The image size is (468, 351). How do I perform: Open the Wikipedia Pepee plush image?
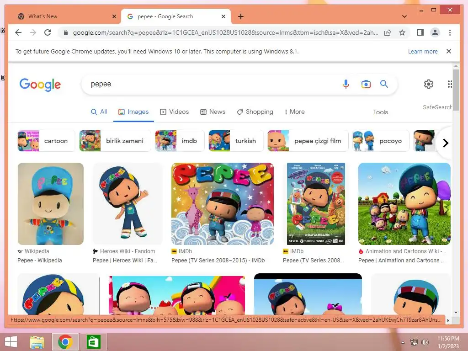click(50, 204)
